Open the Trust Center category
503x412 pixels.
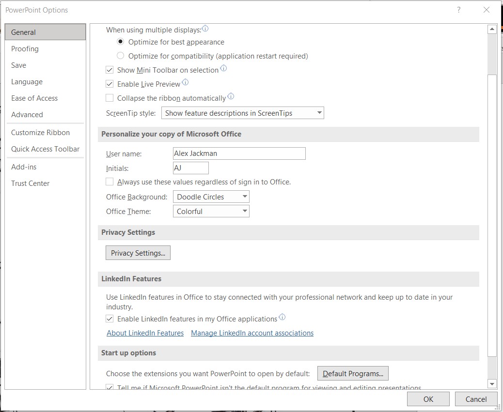click(46, 183)
